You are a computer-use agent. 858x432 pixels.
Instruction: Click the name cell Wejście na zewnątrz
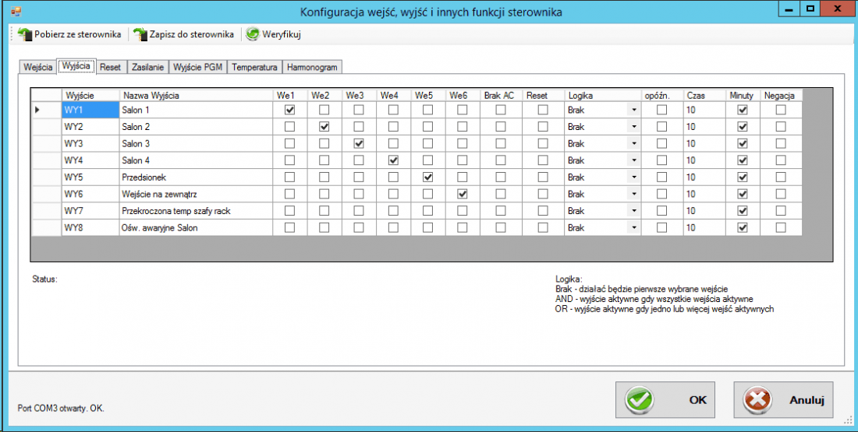(x=195, y=194)
